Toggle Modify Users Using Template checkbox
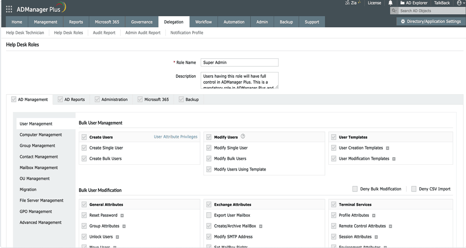The height and width of the screenshot is (248, 466). [x=209, y=170]
